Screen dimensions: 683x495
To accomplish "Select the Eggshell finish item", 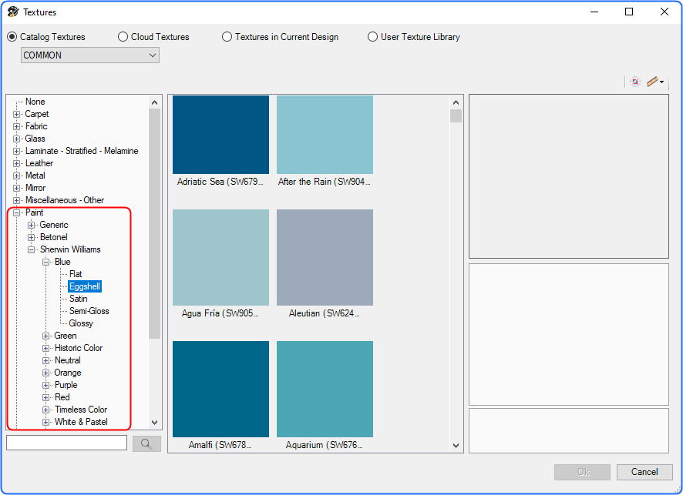I will click(x=85, y=286).
